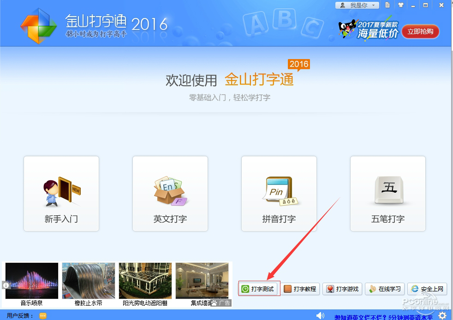The width and height of the screenshot is (453, 320).
Task: Open 打字游戏 typing games
Action: pyautogui.click(x=342, y=289)
